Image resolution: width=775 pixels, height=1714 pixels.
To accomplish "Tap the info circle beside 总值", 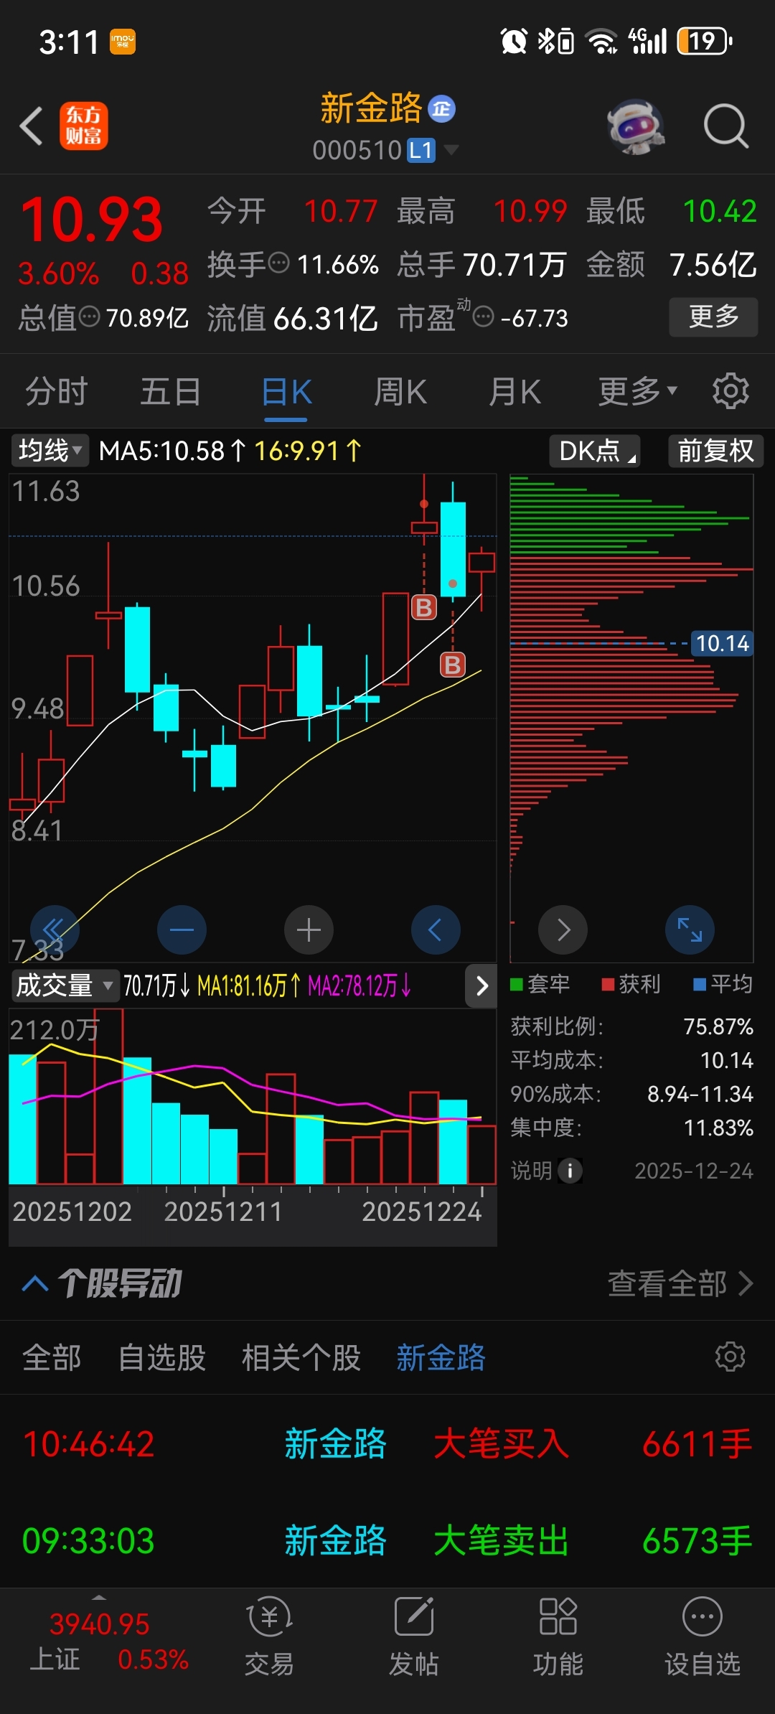I will (x=89, y=317).
